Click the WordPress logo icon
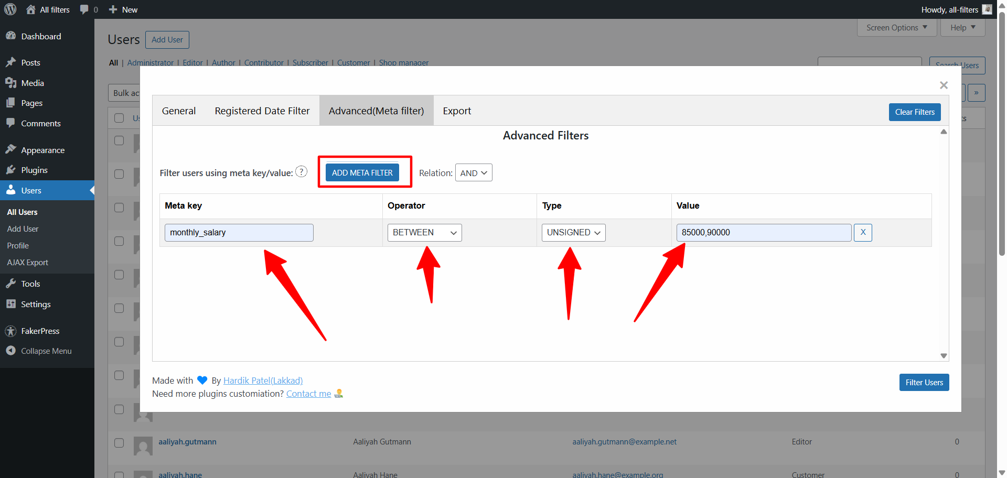This screenshot has height=478, width=1007. pos(10,9)
